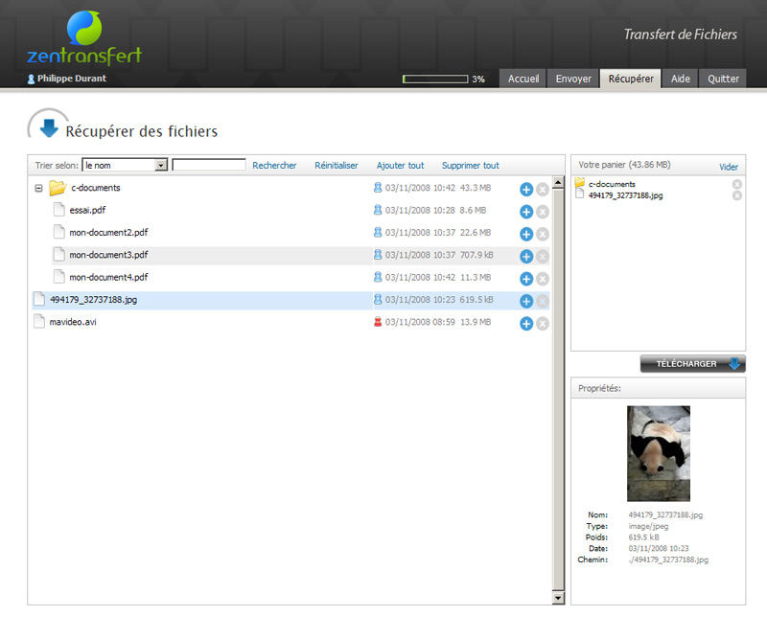Remove c-documents folder row with grey X

tap(543, 189)
